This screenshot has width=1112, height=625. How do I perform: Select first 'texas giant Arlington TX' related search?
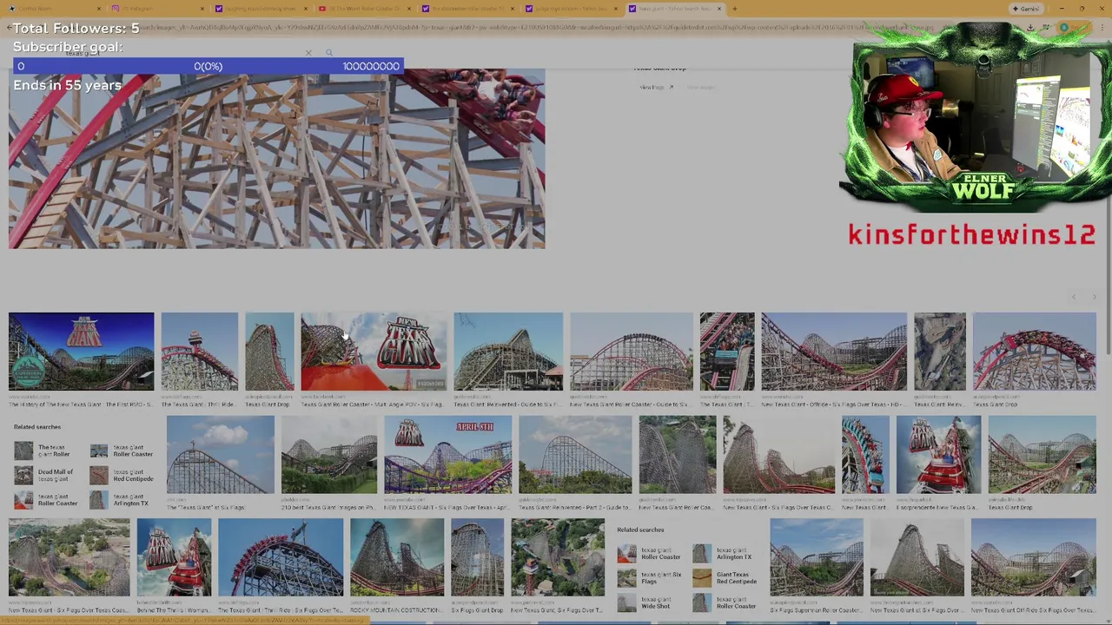(122, 500)
